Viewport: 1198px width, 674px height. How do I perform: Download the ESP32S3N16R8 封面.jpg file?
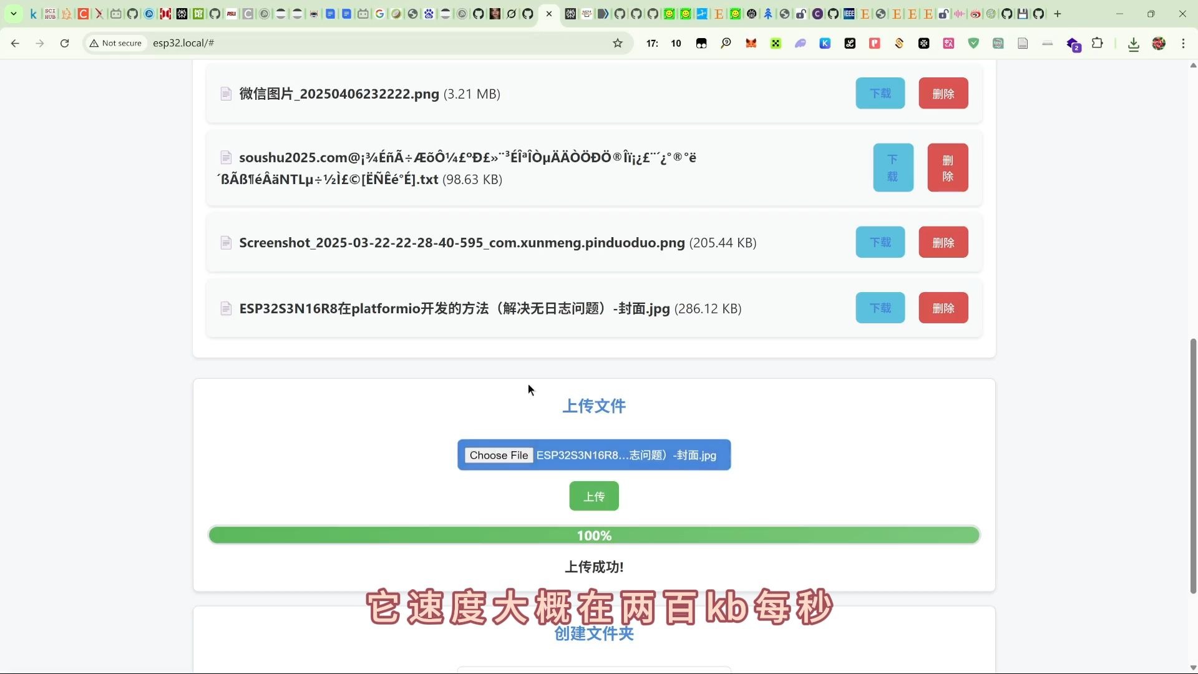[x=880, y=308]
